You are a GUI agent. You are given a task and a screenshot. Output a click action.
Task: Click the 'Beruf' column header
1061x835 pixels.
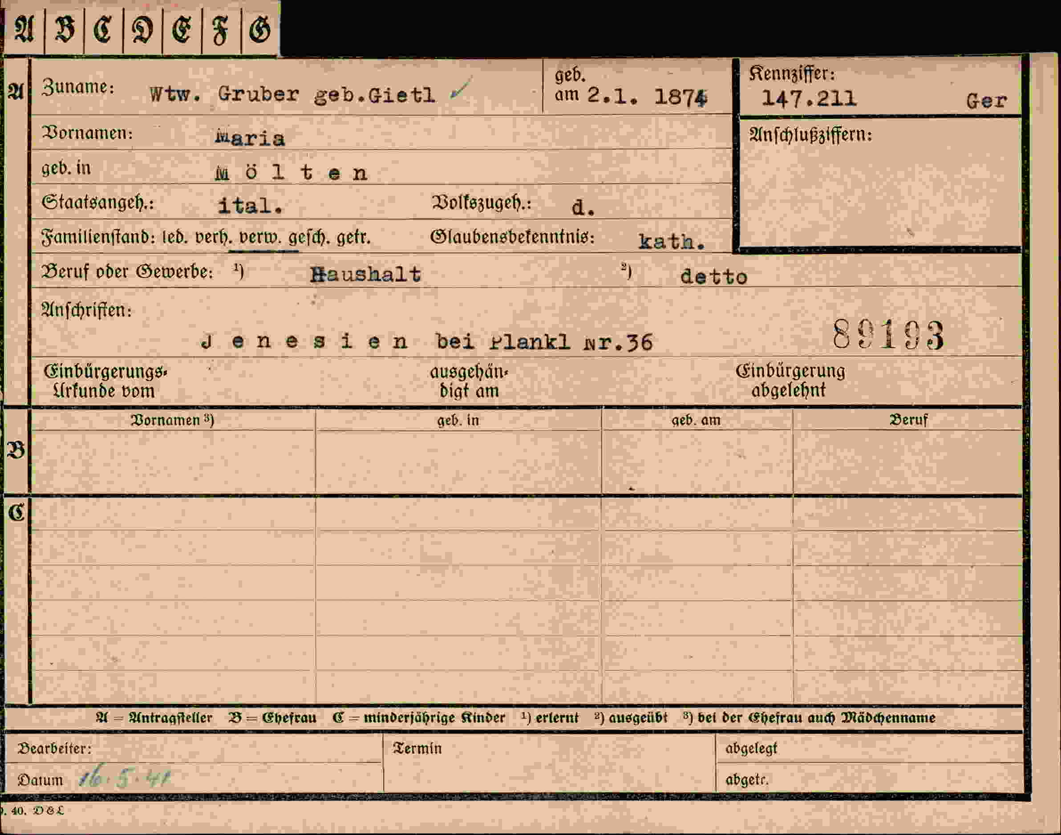click(908, 419)
